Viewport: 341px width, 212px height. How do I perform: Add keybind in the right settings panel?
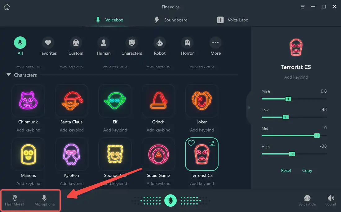click(296, 77)
